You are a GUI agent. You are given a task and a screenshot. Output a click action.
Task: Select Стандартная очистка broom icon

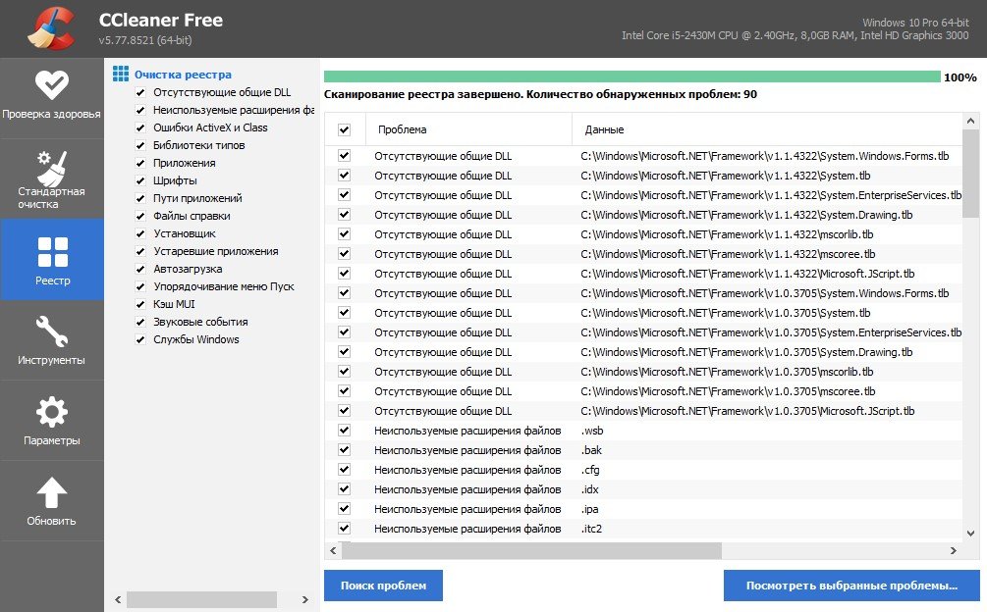click(51, 165)
